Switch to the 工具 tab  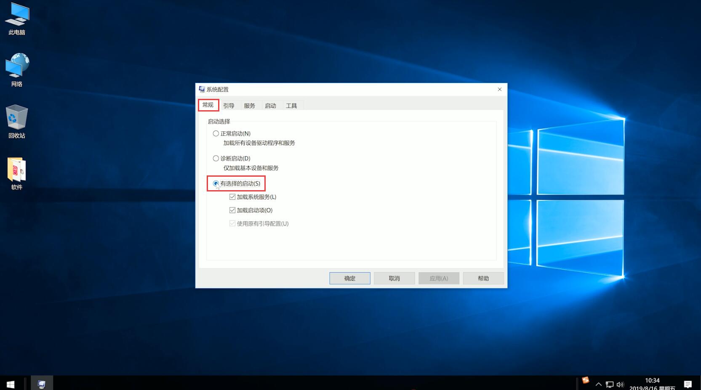[291, 106]
